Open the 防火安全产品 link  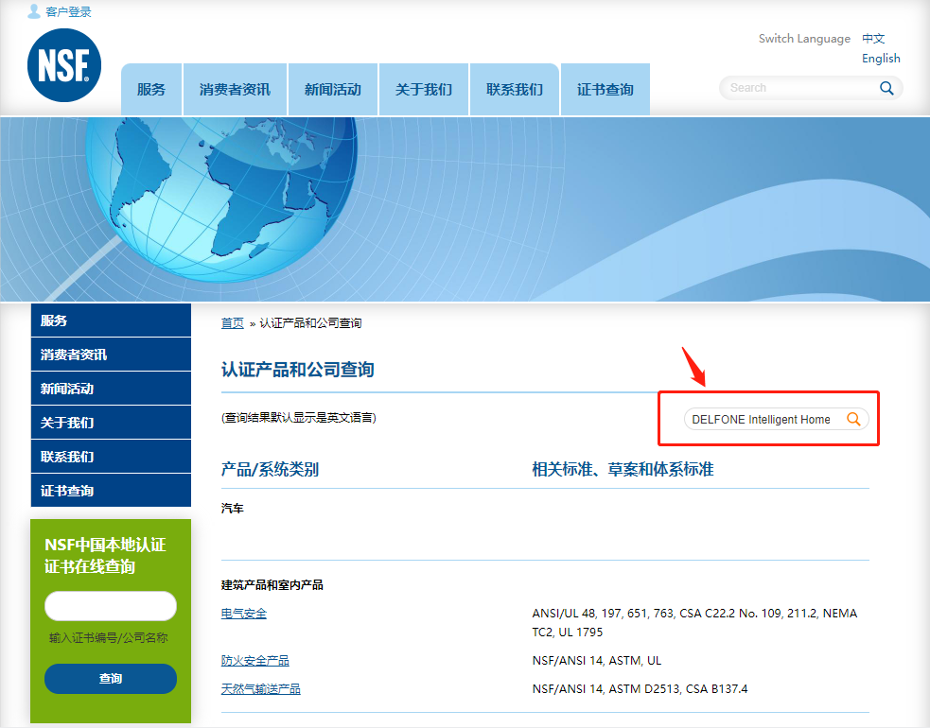pyautogui.click(x=255, y=661)
